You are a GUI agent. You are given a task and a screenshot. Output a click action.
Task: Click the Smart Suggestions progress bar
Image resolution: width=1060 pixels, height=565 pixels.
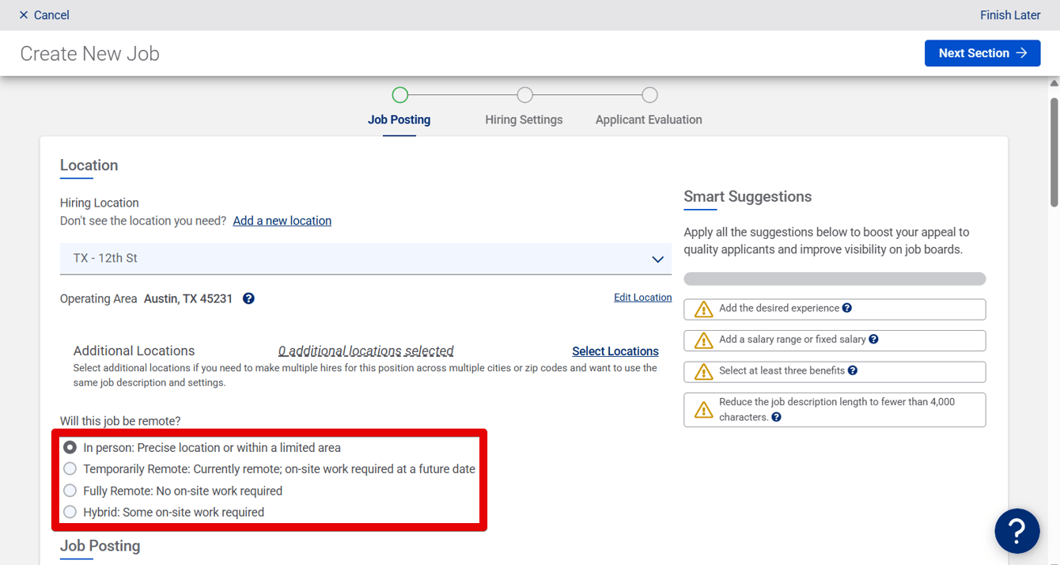pyautogui.click(x=835, y=279)
